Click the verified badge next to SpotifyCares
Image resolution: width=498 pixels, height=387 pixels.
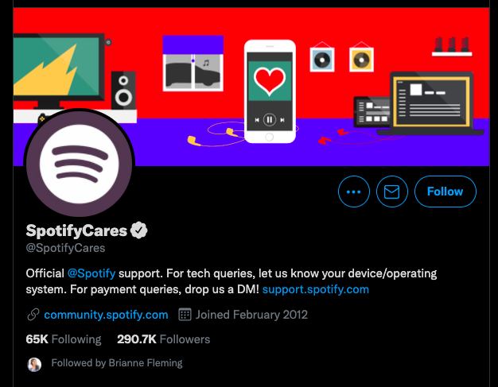[139, 230]
